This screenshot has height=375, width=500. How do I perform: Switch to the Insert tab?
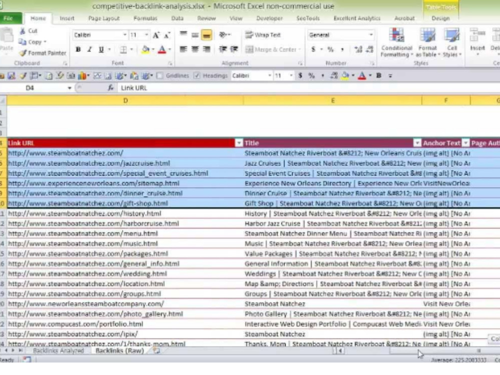(x=67, y=18)
